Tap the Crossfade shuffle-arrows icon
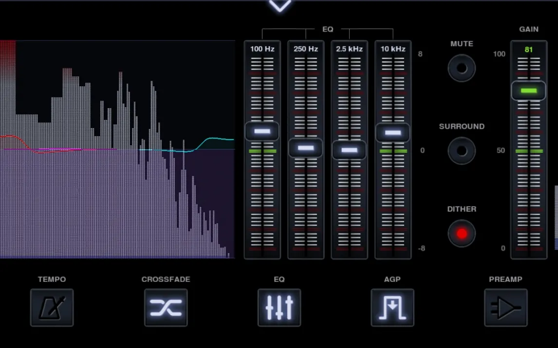The image size is (558, 348). 166,308
